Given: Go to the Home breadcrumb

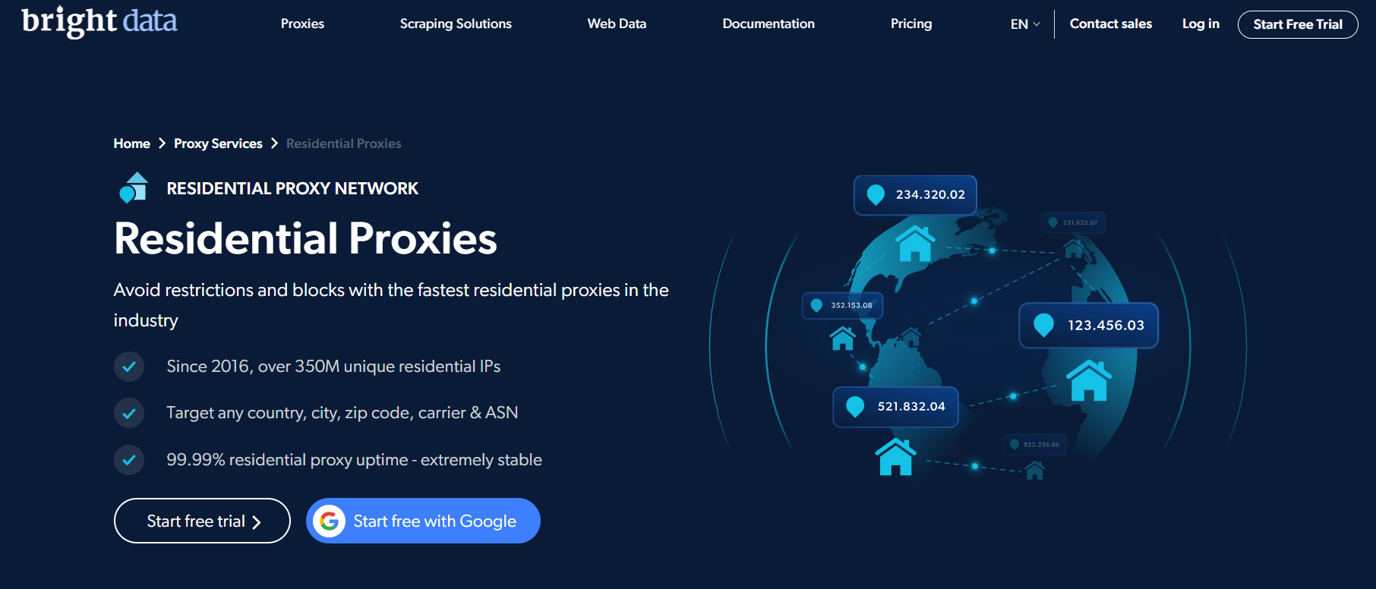Looking at the screenshot, I should 132,143.
